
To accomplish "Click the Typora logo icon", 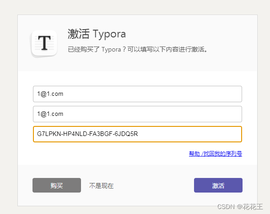I will [44, 43].
